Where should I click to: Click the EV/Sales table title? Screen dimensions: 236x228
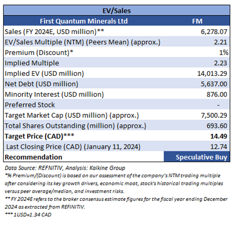[116, 11]
